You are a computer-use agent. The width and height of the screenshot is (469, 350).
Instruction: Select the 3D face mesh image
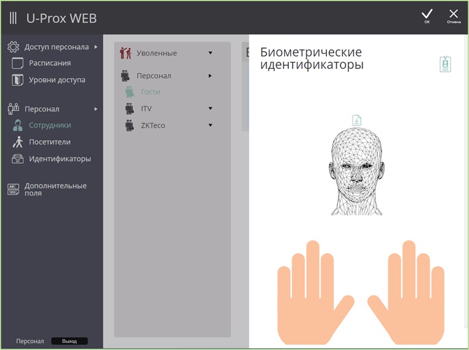point(357,172)
